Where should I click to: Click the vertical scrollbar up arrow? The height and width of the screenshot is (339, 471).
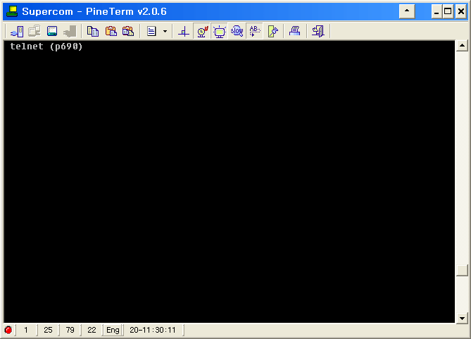pyautogui.click(x=462, y=46)
